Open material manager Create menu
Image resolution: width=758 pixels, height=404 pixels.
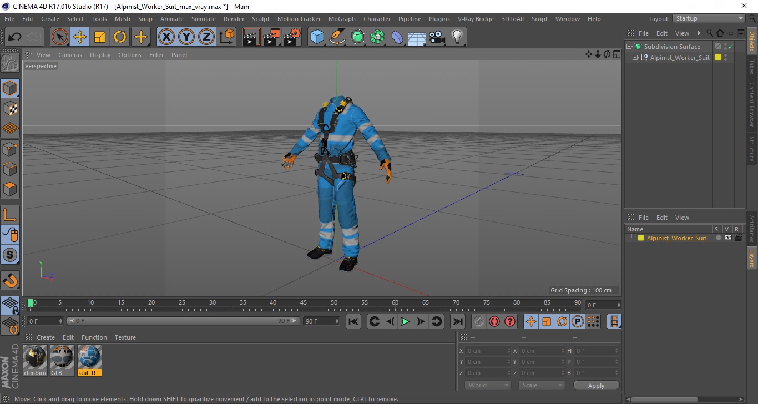(x=46, y=337)
